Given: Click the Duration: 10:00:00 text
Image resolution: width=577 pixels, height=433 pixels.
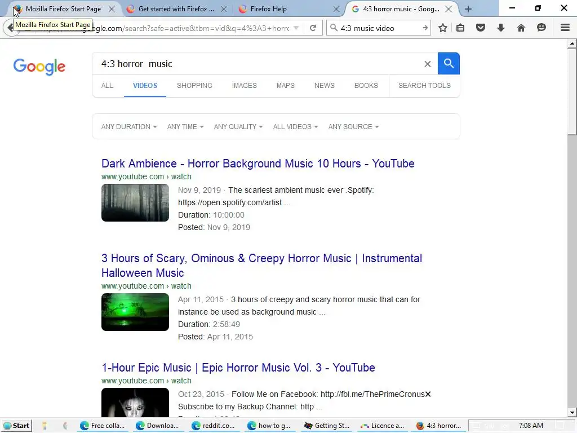Looking at the screenshot, I should (211, 215).
